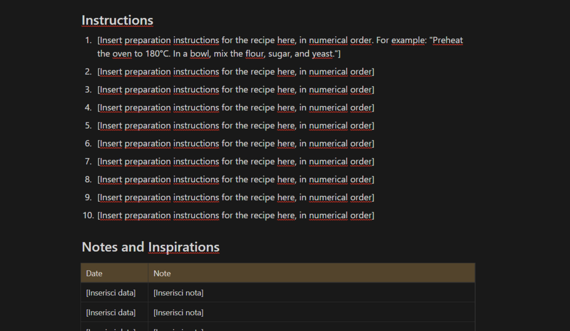Click the "Note" table column header
570x331 pixels.
[x=162, y=273]
